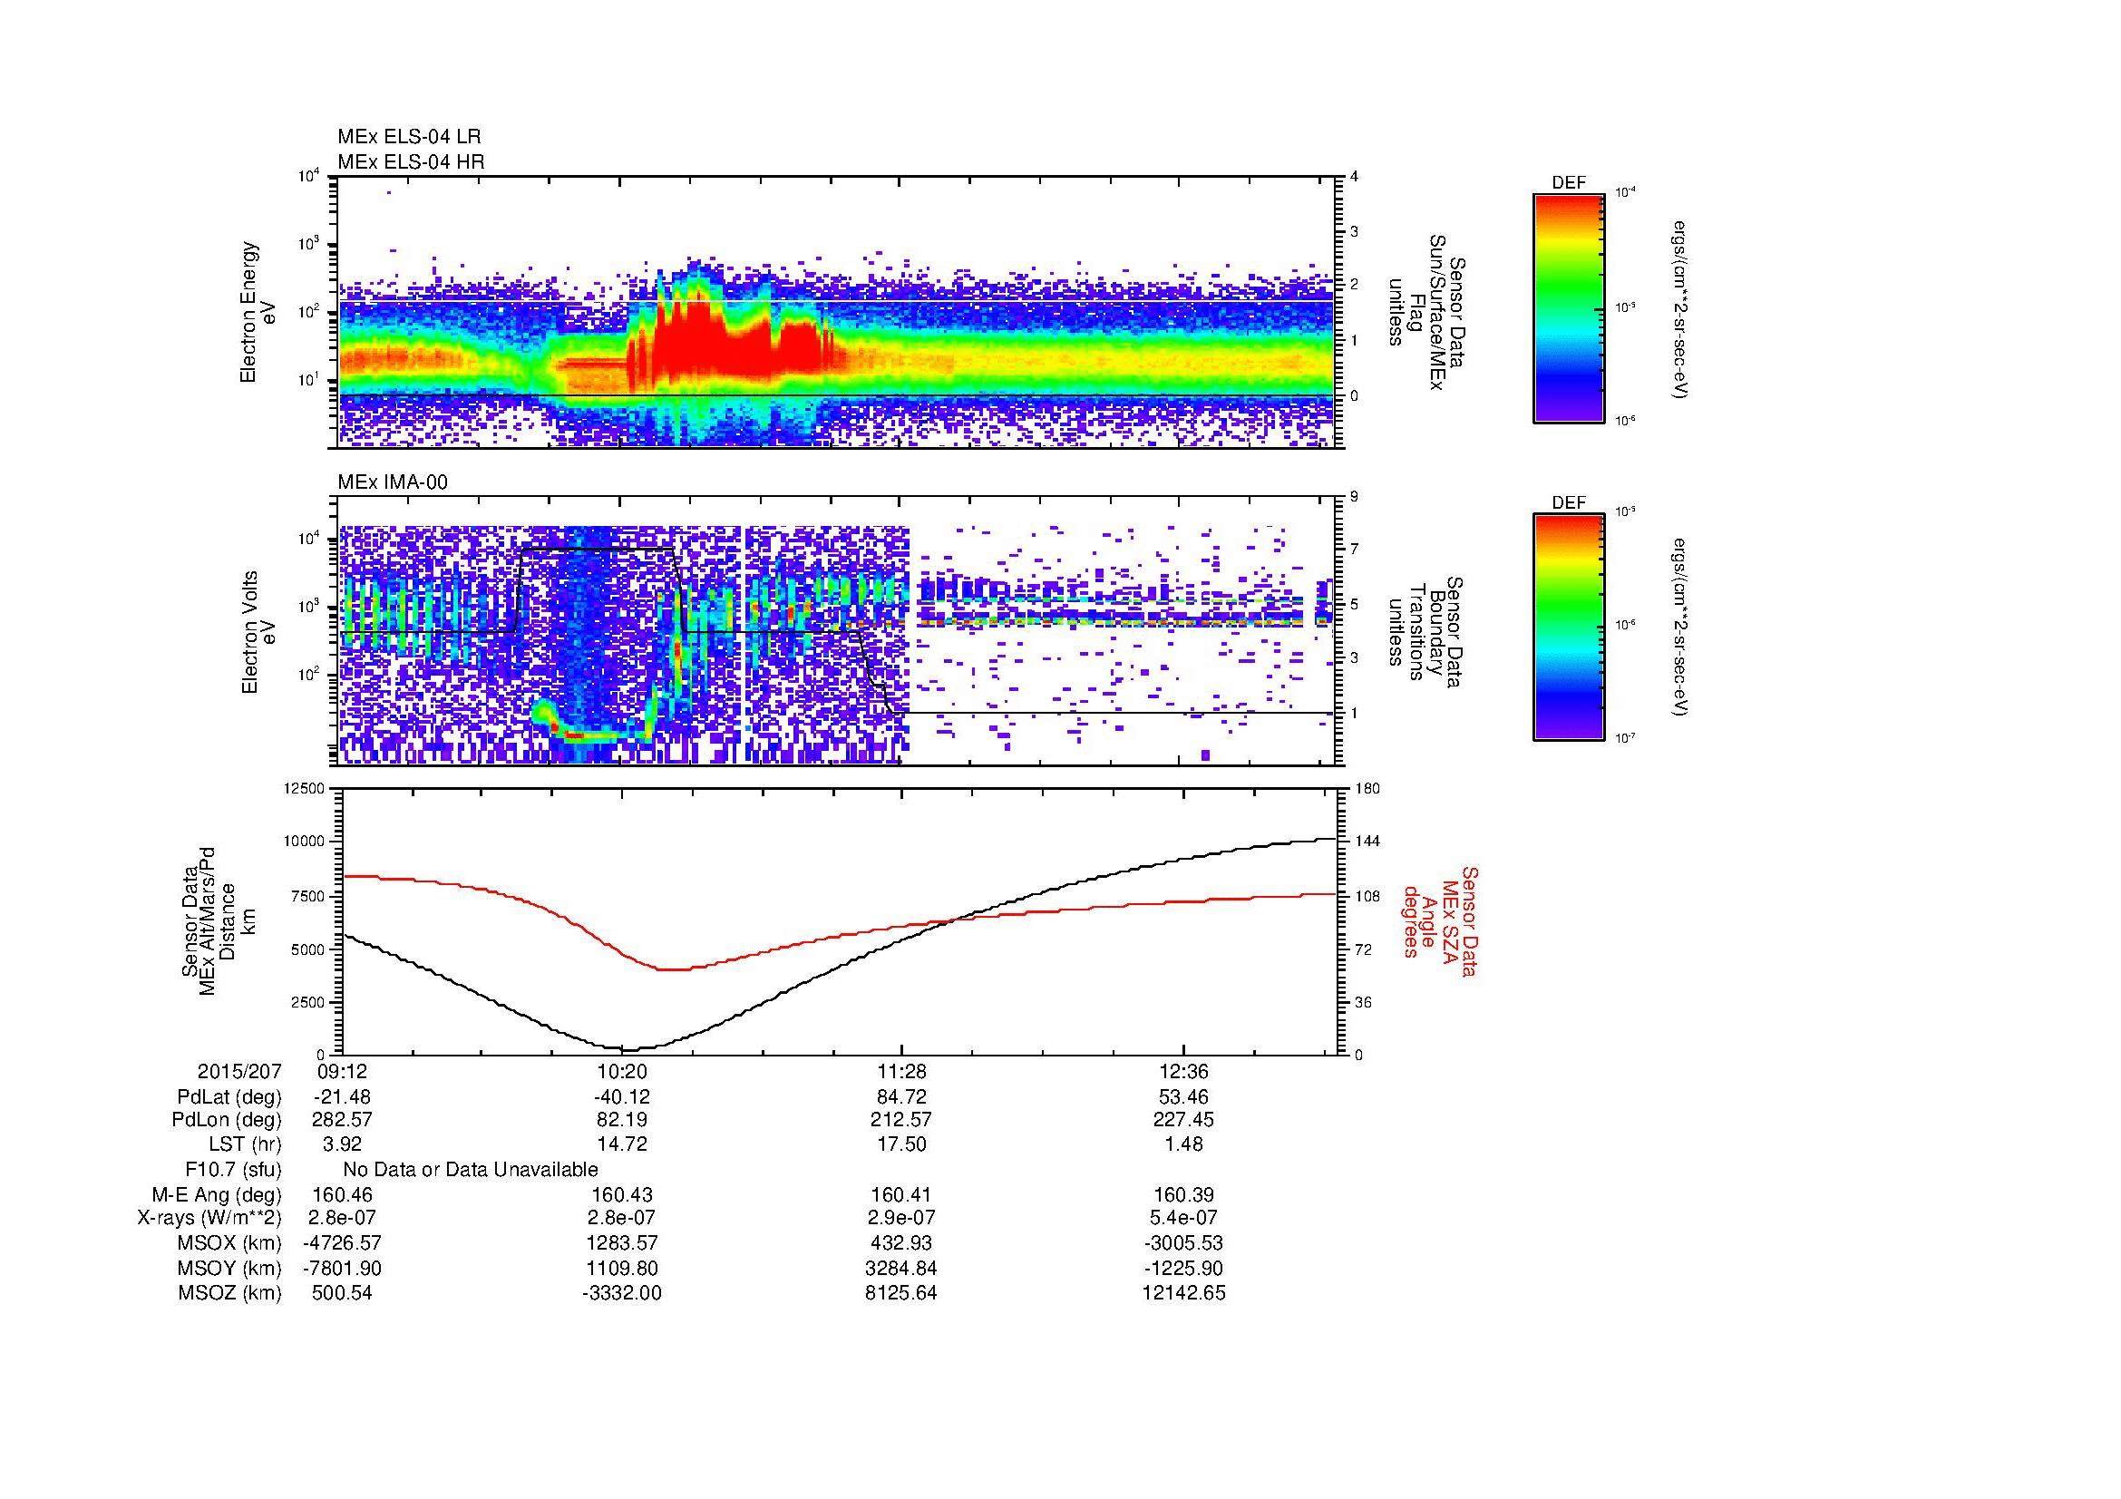
Task: Click the M-E Ang (deg) row label
Action: point(217,1195)
